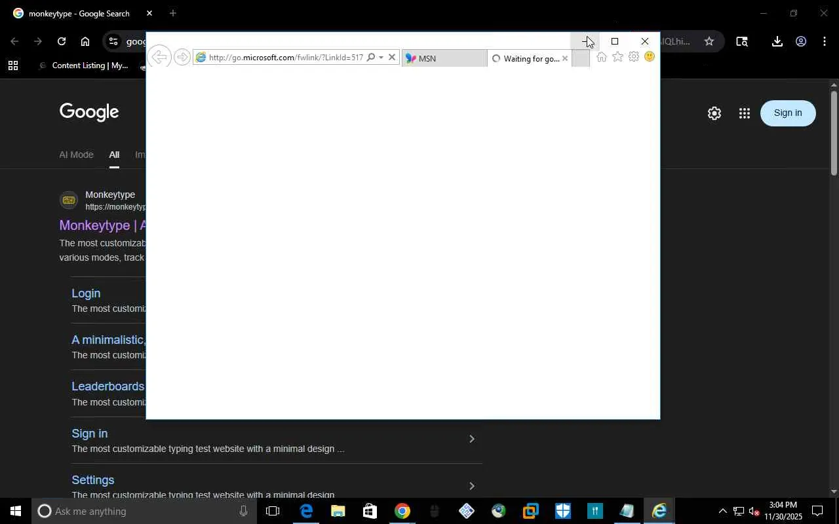Go forward in Internet Explorer
The height and width of the screenshot is (524, 839).
[182, 58]
